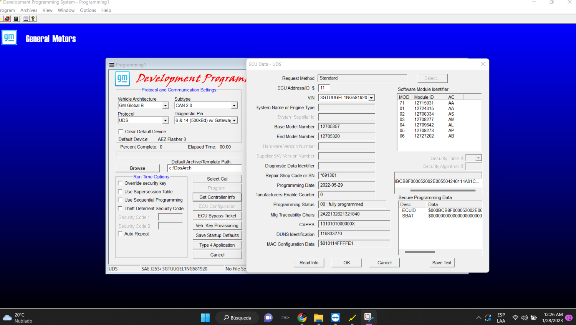The height and width of the screenshot is (325, 576).
Task: Click OK in ECU Data dialog
Action: point(347,263)
